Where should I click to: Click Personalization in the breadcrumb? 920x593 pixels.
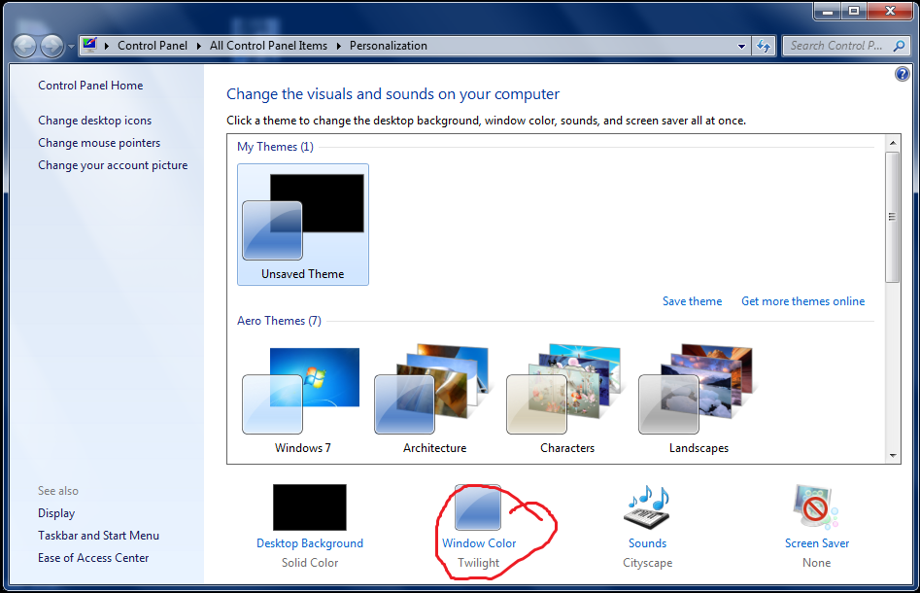[x=389, y=46]
